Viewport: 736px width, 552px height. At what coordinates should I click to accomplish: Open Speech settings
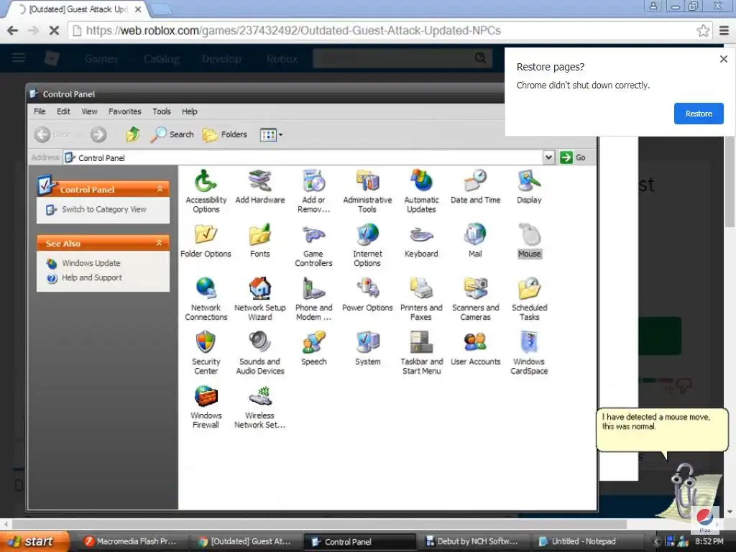[x=313, y=349]
